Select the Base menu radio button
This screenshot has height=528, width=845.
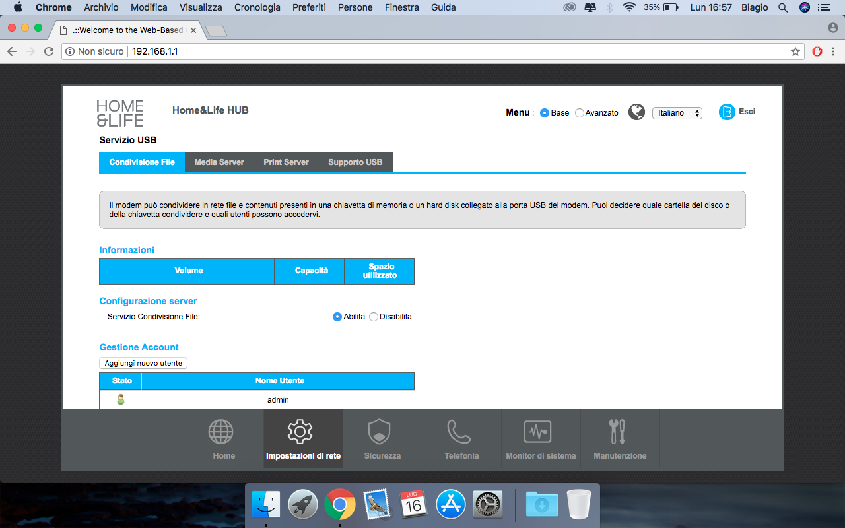(x=545, y=113)
